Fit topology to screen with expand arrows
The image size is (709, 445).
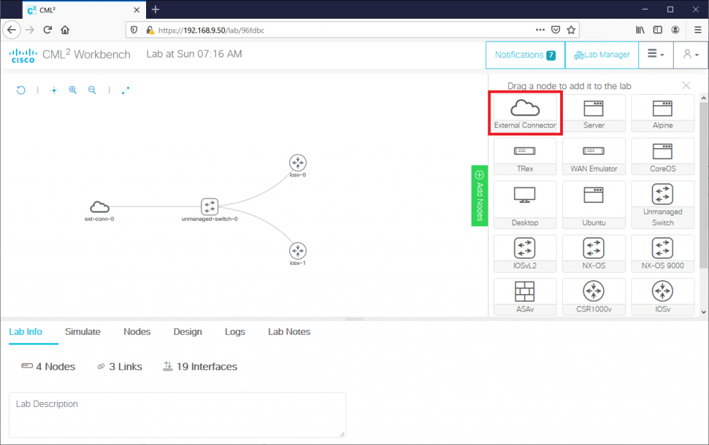point(126,90)
